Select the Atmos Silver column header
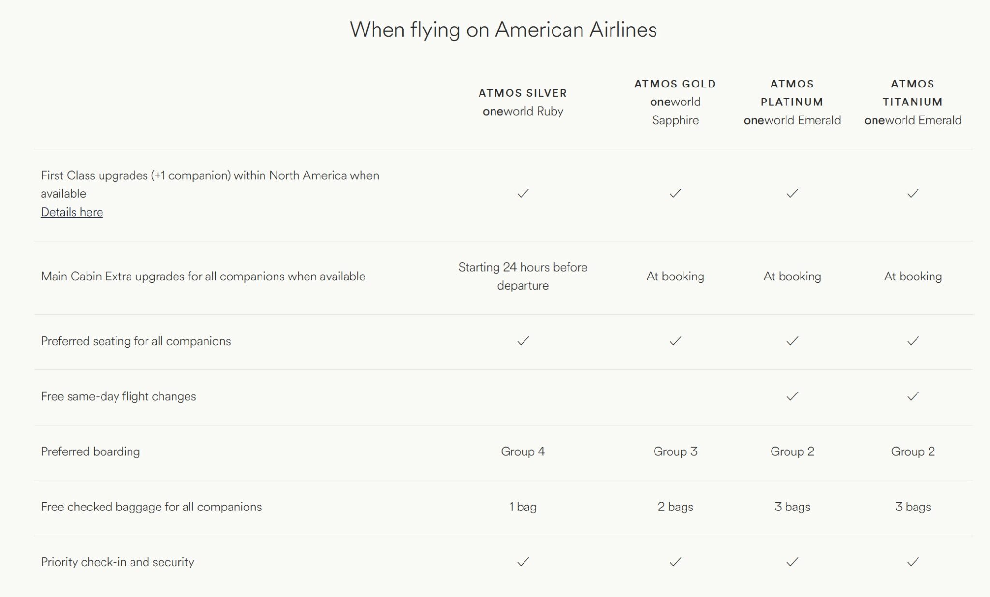 pos(523,102)
